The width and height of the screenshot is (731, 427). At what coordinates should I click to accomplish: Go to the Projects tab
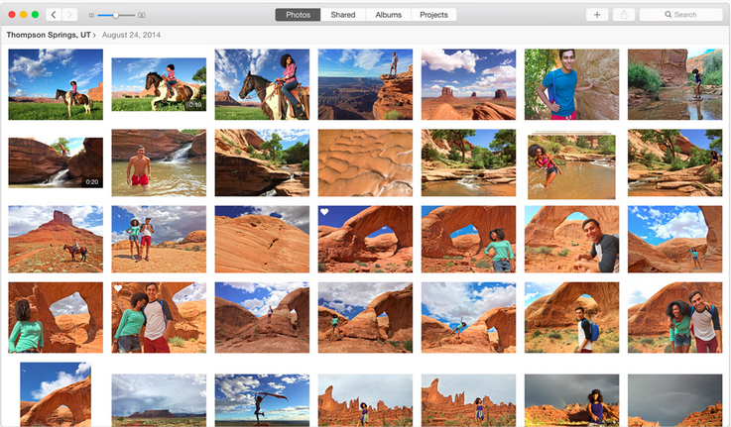tap(433, 15)
